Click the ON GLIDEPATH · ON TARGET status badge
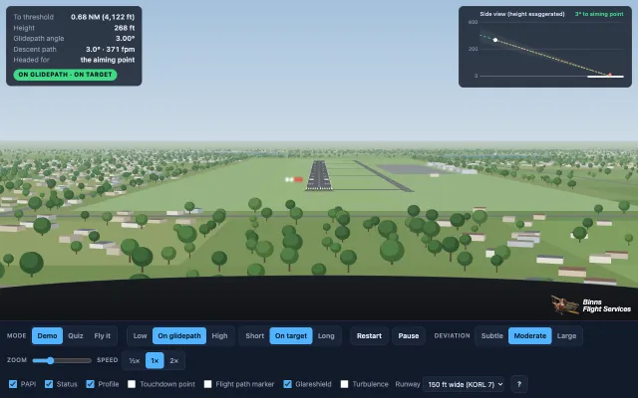The image size is (638, 398). coord(65,75)
